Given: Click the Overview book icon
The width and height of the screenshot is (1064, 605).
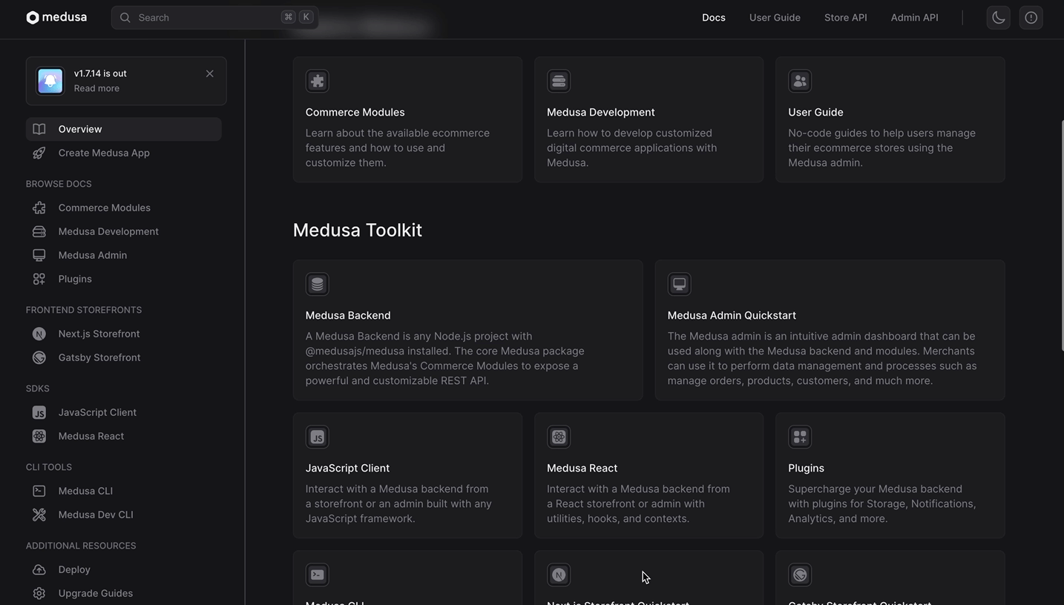Looking at the screenshot, I should pos(39,129).
